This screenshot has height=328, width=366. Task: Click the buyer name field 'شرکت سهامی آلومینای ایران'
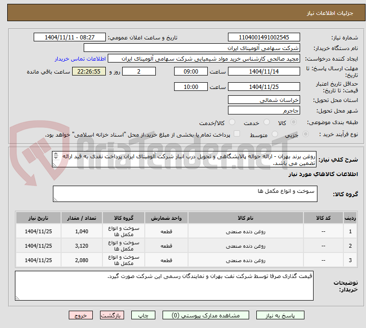pos(191,48)
